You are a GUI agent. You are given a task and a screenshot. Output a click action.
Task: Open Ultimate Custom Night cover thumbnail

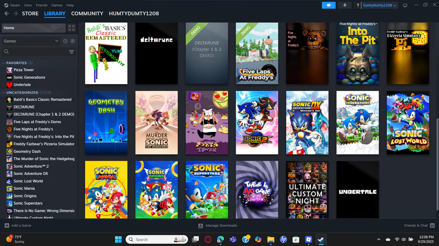coord(307,190)
